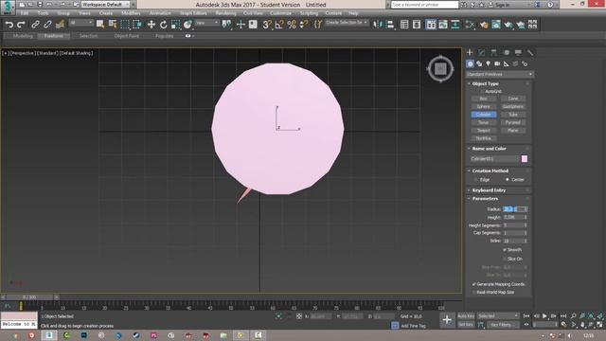Image resolution: width=606 pixels, height=341 pixels.
Task: Activate the Select and Scale tool
Action: [176, 25]
